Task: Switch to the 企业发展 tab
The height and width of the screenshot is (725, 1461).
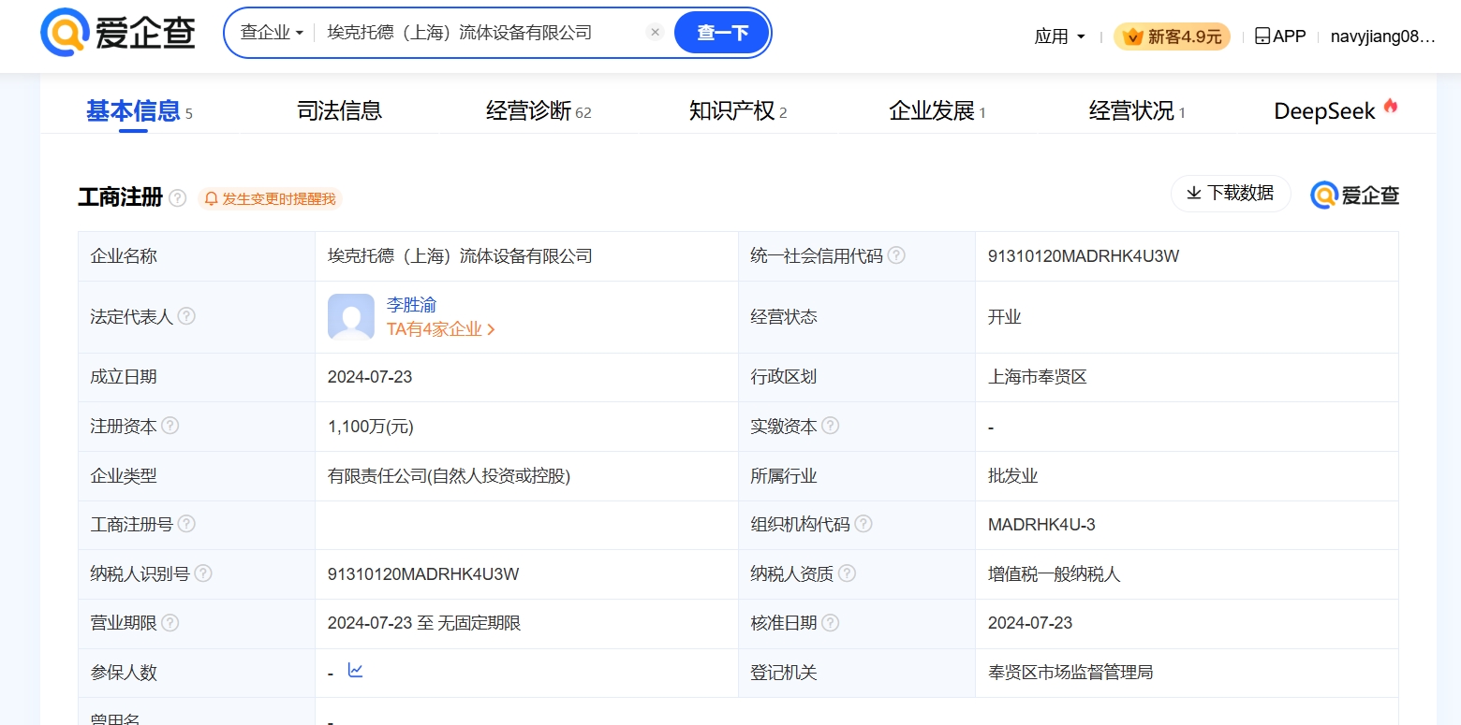Action: click(937, 111)
